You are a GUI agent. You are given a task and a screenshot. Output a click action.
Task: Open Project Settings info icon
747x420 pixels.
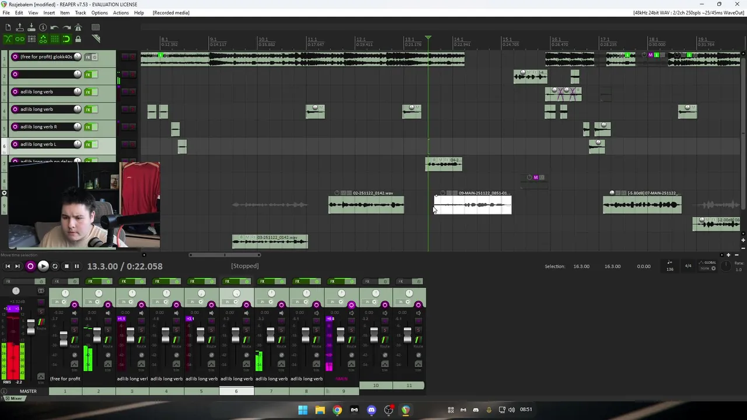click(x=43, y=27)
